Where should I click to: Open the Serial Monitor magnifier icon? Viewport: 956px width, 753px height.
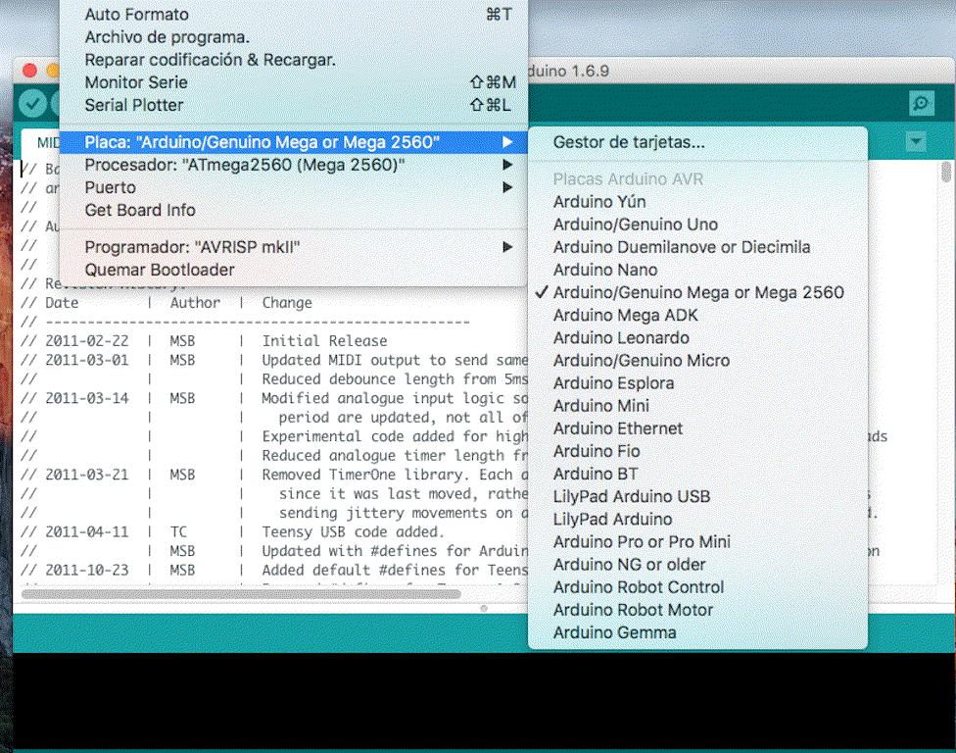(x=921, y=103)
